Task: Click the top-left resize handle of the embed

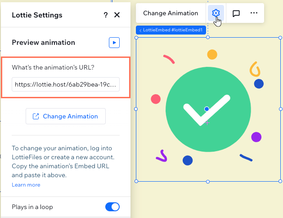Action: [x=136, y=38]
